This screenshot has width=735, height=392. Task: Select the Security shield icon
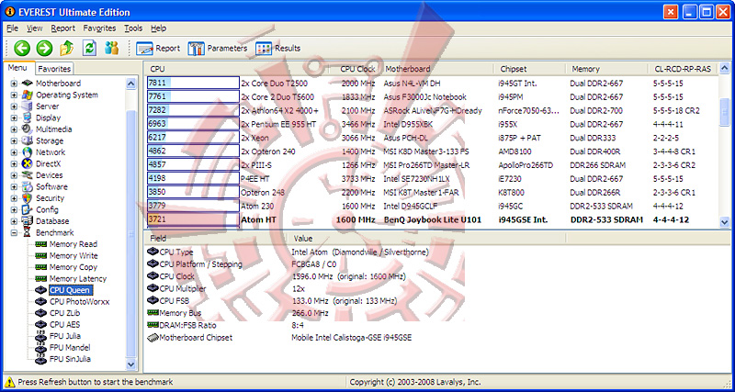click(28, 198)
